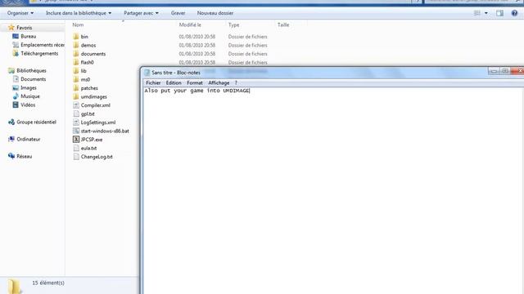
Task: Toggle the preview pane icon
Action: point(499,13)
